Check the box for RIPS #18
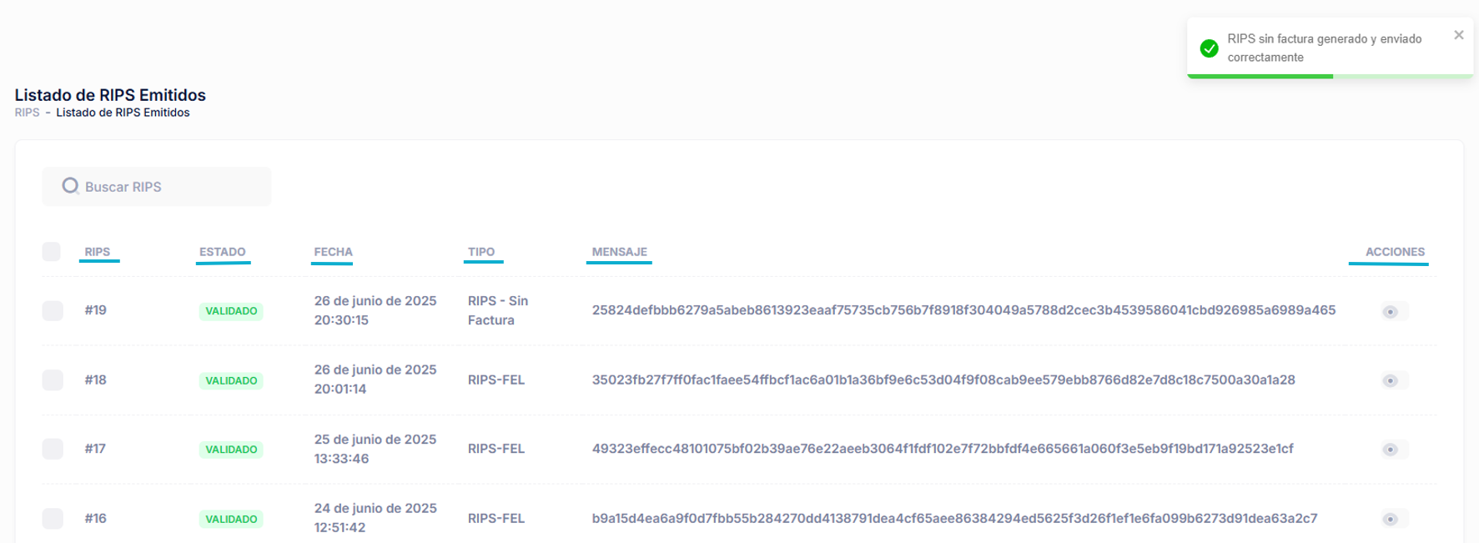This screenshot has height=543, width=1479. 53,380
